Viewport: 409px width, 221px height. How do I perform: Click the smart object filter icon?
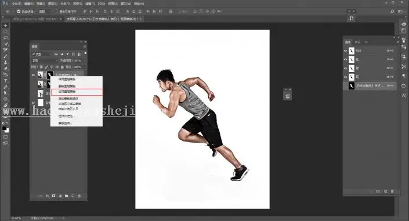click(79, 54)
